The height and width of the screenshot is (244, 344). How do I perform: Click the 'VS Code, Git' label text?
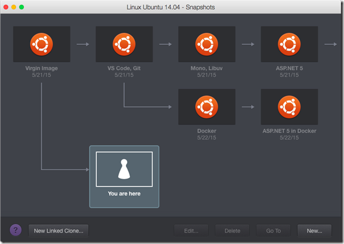pos(124,68)
